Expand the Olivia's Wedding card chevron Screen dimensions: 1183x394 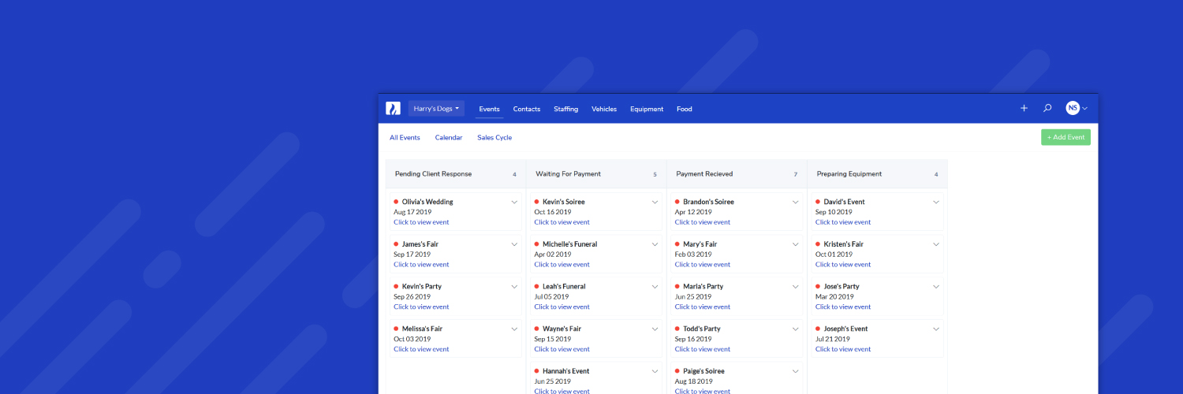[514, 202]
